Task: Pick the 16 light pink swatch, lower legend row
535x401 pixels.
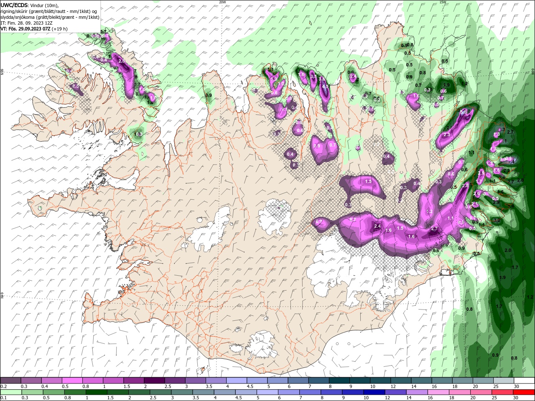Action: [x=438, y=392]
